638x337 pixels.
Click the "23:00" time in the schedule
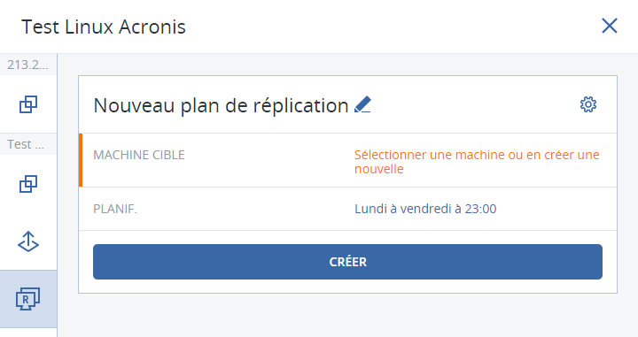pos(480,209)
